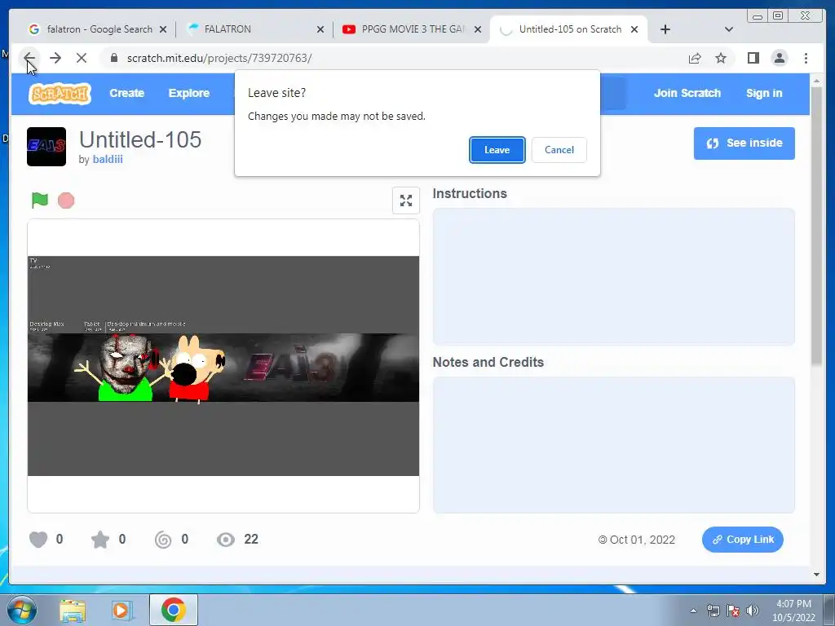Click the Copy Link button
835x626 pixels.
click(x=742, y=540)
